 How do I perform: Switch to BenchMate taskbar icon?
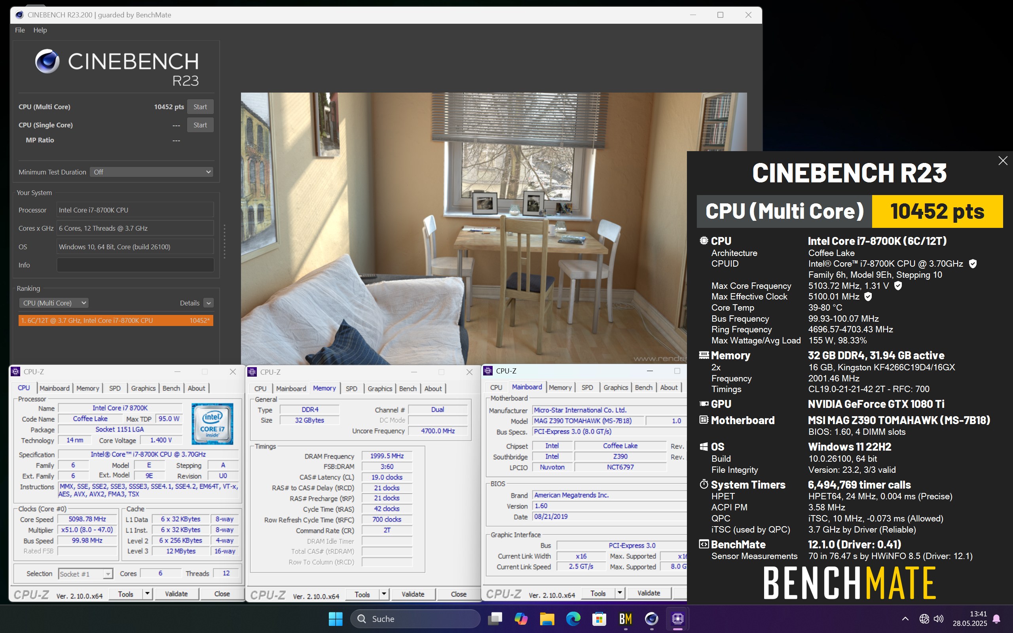pos(625,618)
